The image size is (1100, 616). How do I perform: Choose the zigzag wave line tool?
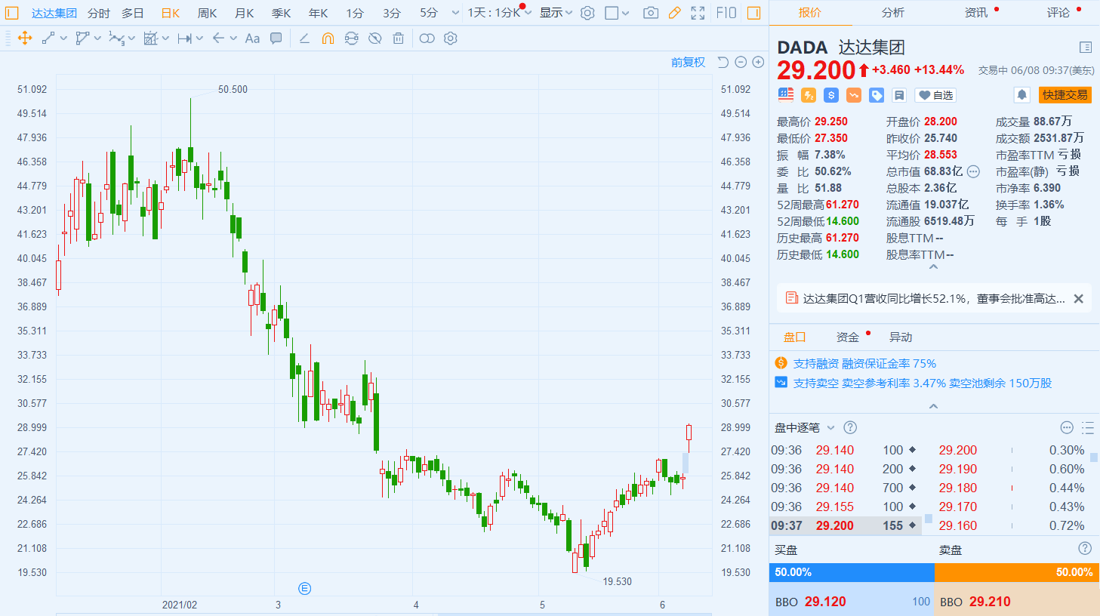point(116,38)
